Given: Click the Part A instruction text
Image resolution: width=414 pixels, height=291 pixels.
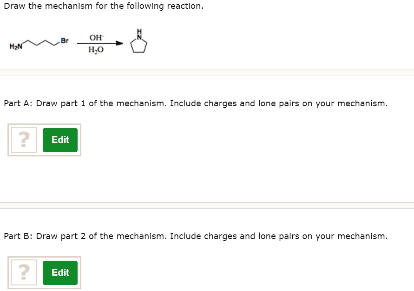Looking at the screenshot, I should (195, 103).
